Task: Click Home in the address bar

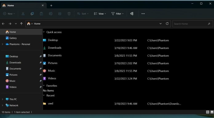Action: 37,24
